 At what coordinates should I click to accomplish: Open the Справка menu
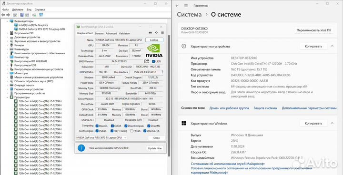40,10
